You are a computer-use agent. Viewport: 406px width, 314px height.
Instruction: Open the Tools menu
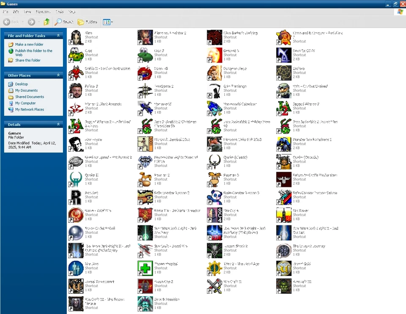coord(59,12)
